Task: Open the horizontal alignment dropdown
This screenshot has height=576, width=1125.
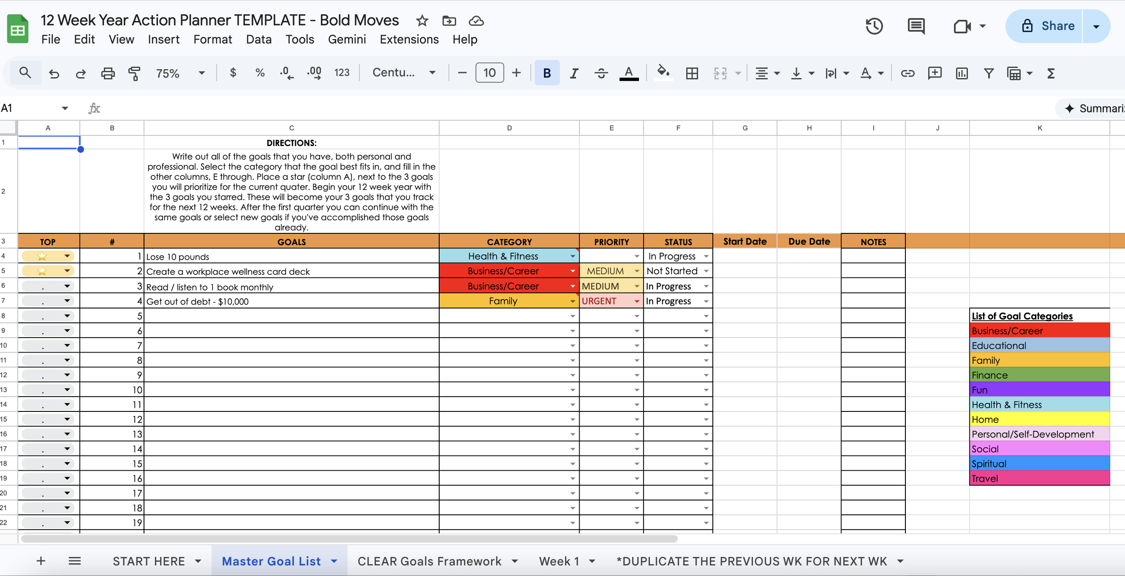Action: [777, 72]
